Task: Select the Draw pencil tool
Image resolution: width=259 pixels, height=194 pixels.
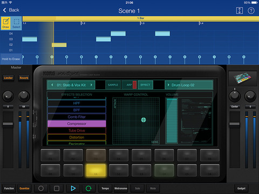Action: click(x=6, y=23)
